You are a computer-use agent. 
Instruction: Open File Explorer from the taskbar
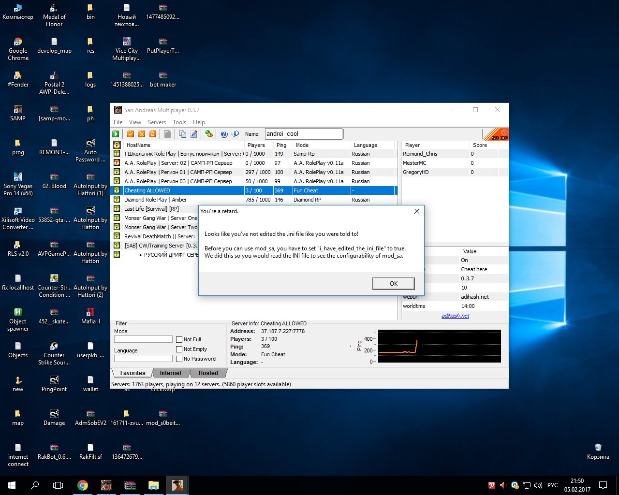pyautogui.click(x=154, y=485)
